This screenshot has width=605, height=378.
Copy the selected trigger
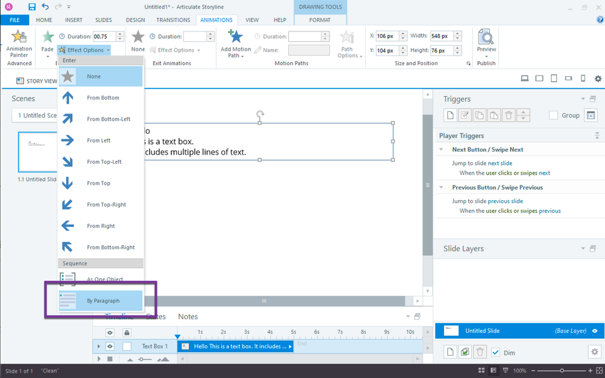[x=479, y=115]
